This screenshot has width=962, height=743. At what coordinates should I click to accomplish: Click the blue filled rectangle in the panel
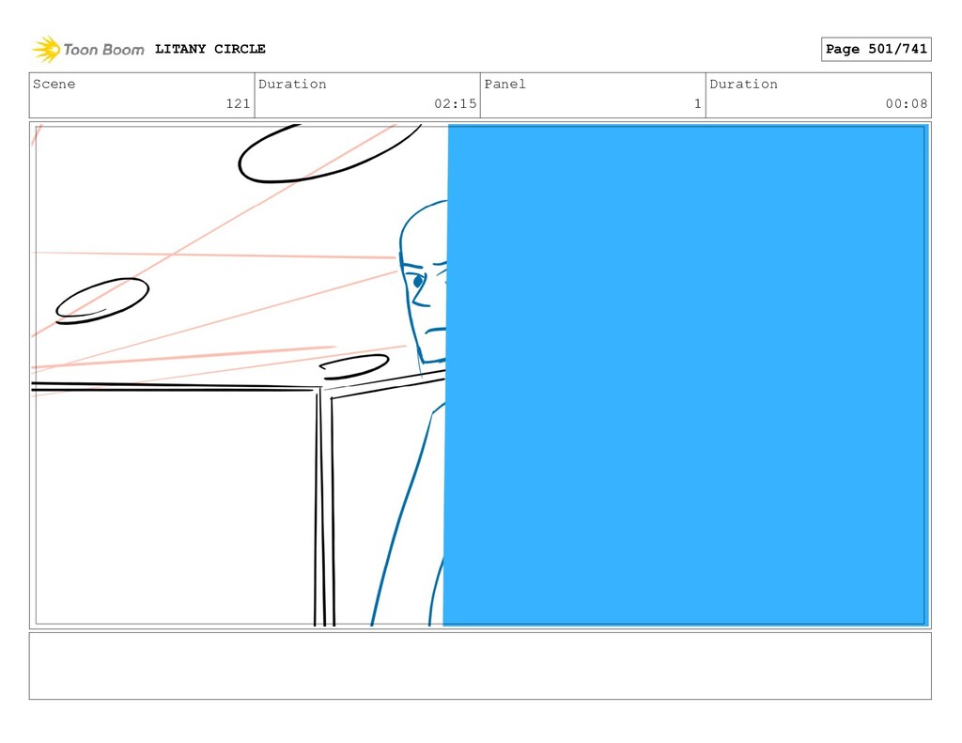685,376
